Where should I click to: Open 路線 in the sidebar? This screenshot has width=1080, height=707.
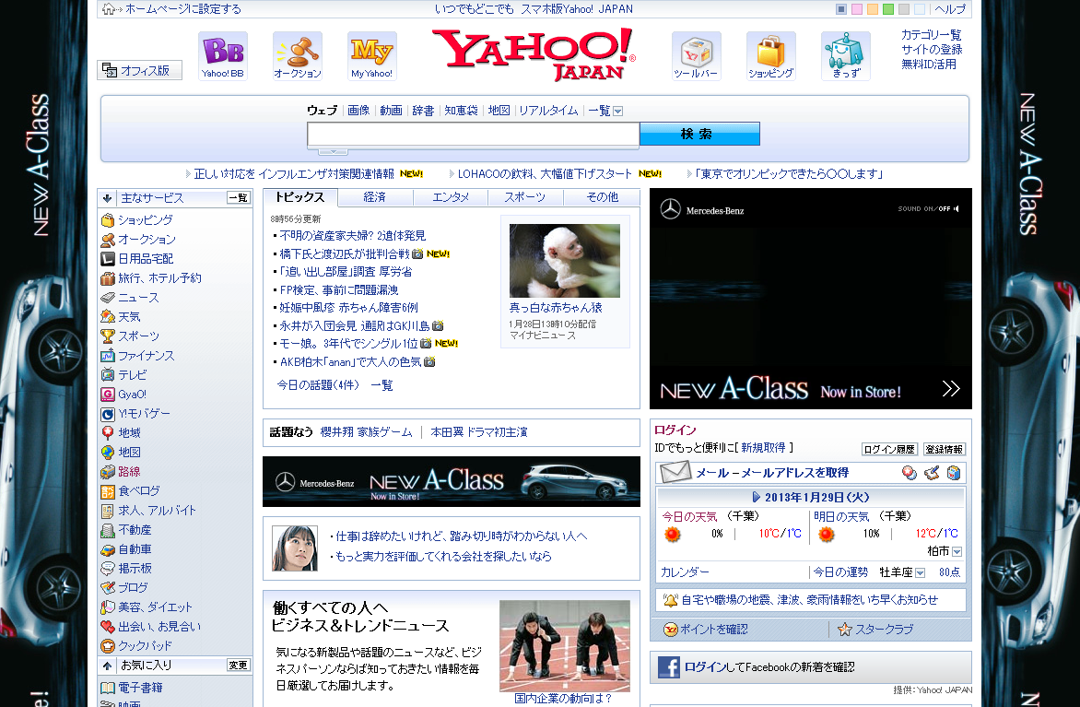pyautogui.click(x=129, y=471)
